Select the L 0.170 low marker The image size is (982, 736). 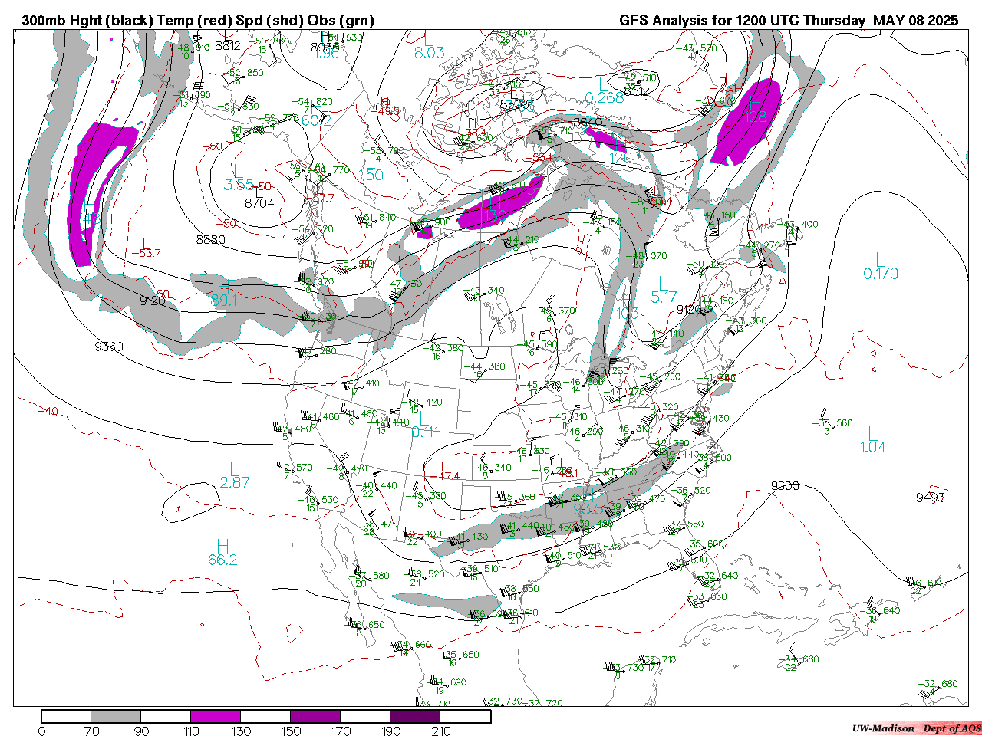coord(881,267)
